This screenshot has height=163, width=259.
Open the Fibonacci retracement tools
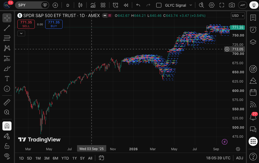7,38
